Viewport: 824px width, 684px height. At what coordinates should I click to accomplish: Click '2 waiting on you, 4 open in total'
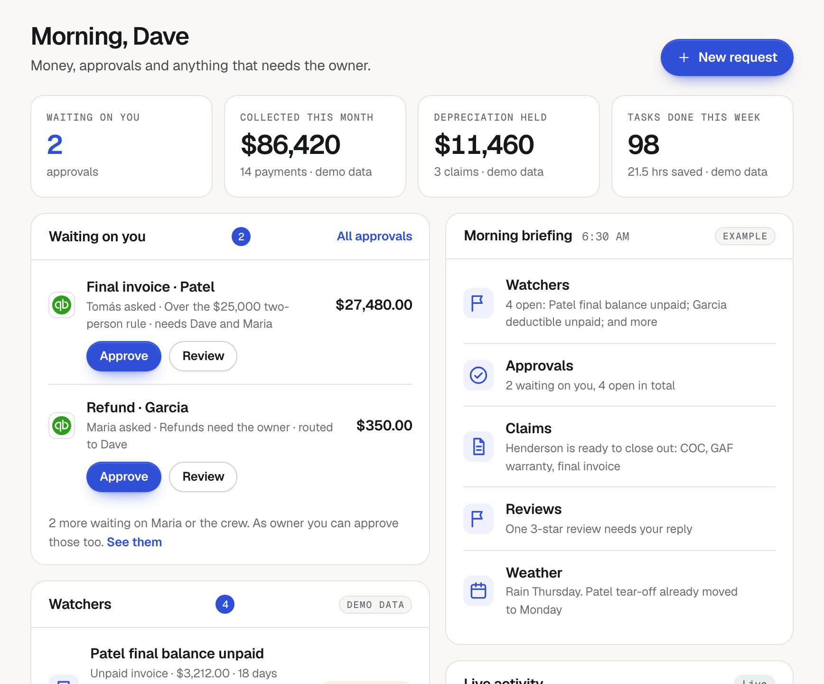[590, 386]
